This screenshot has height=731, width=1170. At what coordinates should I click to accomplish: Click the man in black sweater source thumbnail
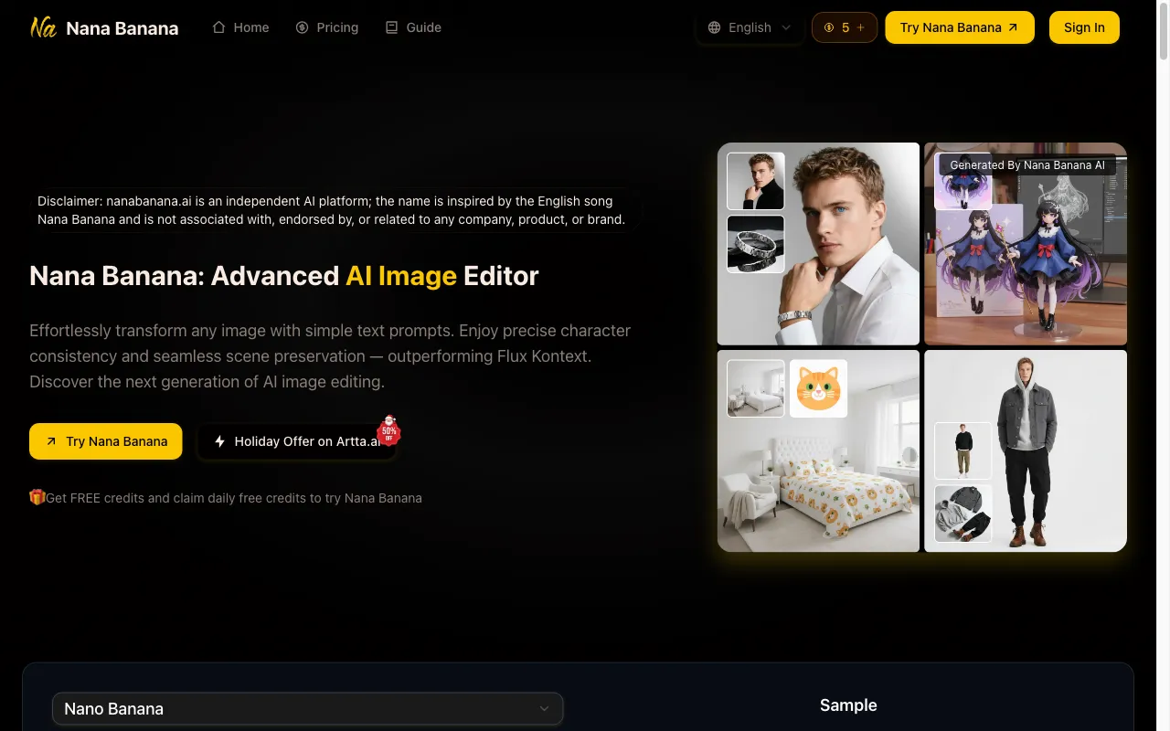pyautogui.click(x=963, y=450)
